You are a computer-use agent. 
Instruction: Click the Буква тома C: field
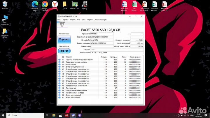coord(102,46)
